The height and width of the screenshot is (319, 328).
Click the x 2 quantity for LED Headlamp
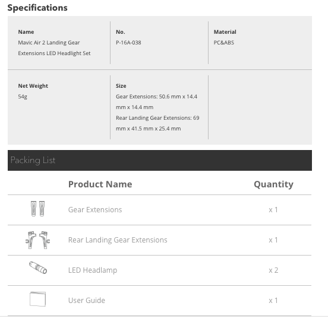click(273, 270)
